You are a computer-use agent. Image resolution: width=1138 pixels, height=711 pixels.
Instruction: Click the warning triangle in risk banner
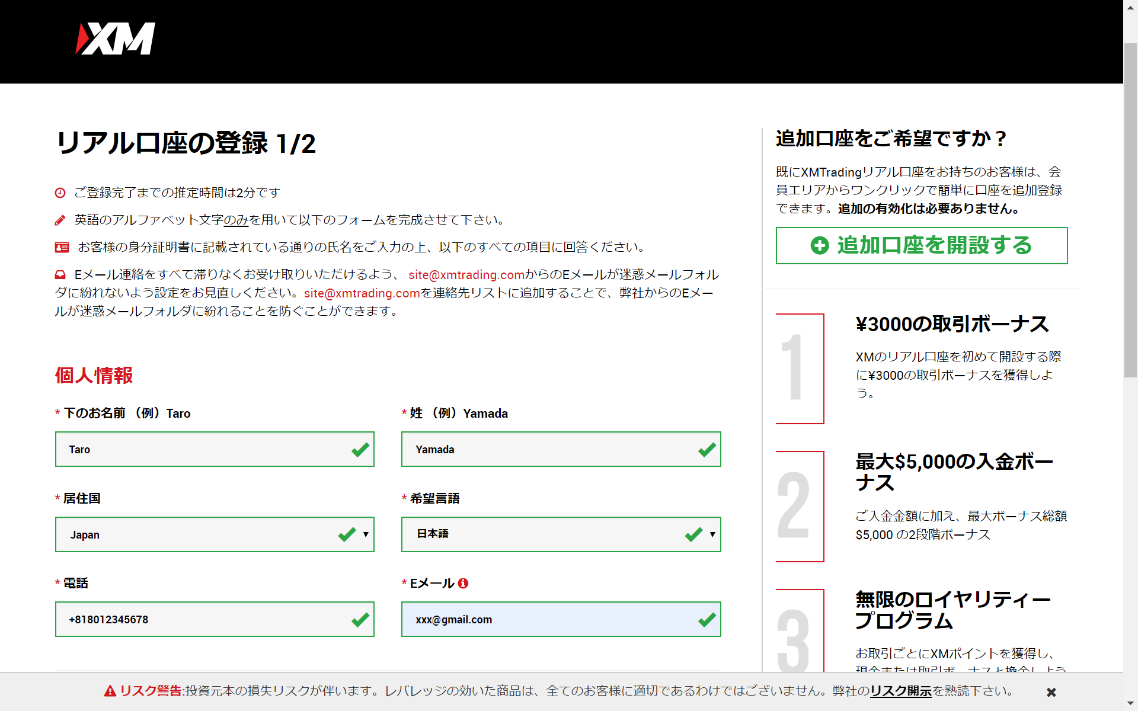click(x=110, y=691)
